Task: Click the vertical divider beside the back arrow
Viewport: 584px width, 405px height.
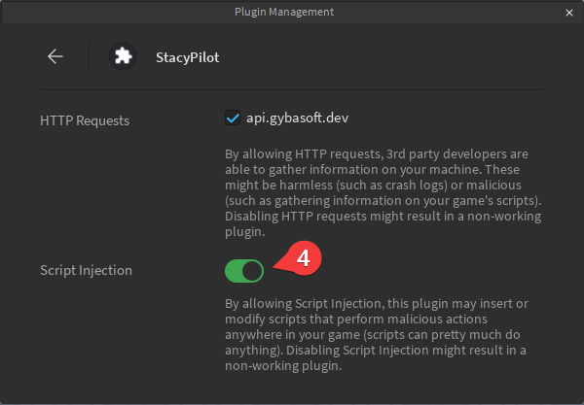Action: pos(89,56)
